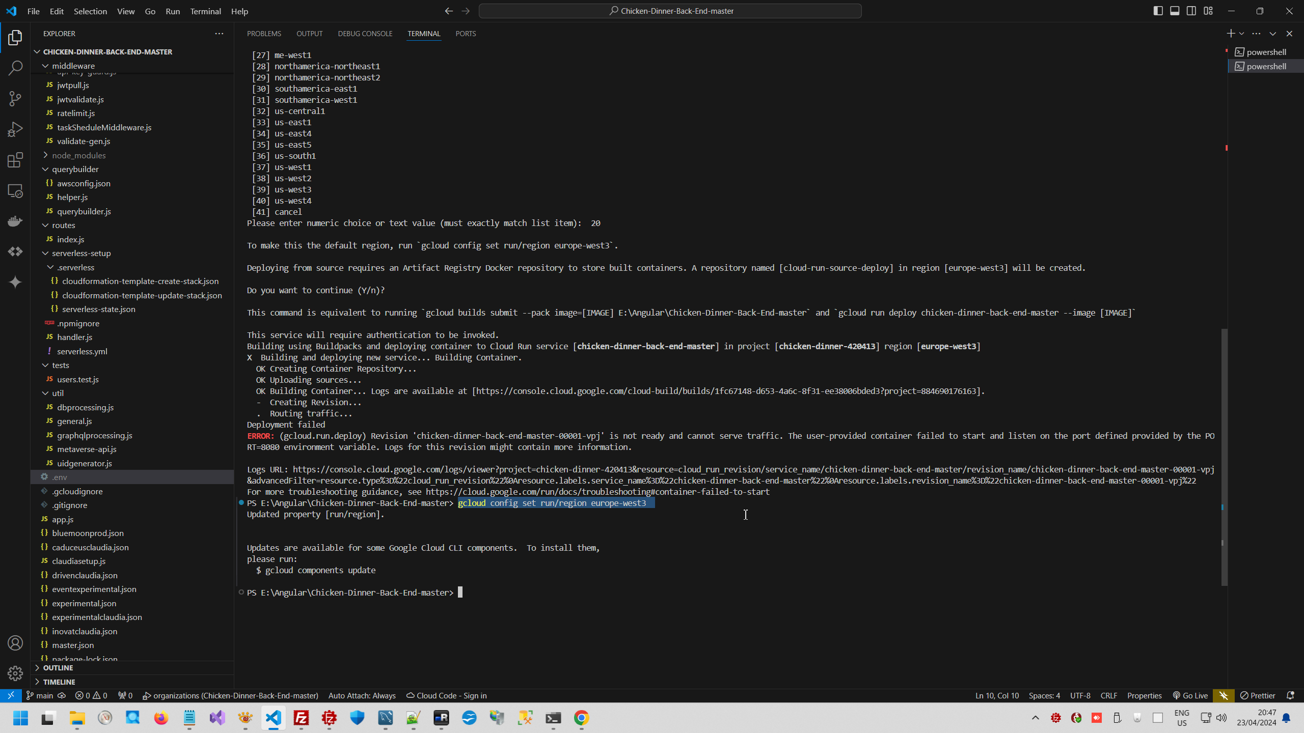Click the terminal vertical scrollbar

point(1224,457)
